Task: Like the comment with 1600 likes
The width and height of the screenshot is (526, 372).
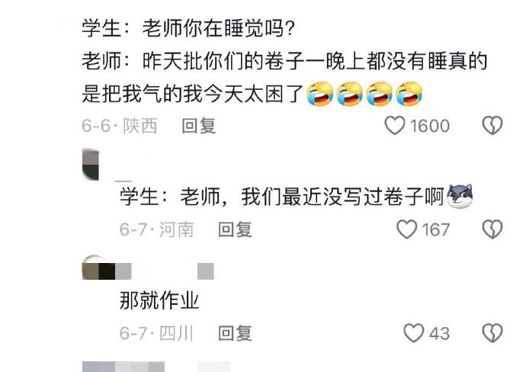Action: click(395, 126)
